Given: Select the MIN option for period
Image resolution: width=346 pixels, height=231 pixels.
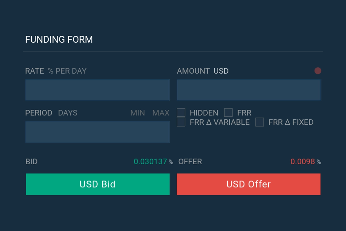Looking at the screenshot, I should (138, 113).
